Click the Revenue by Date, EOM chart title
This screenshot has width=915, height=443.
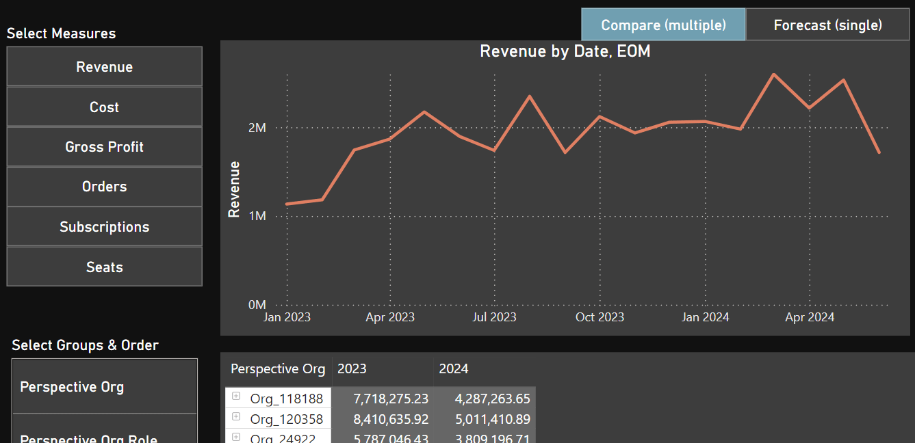click(565, 51)
